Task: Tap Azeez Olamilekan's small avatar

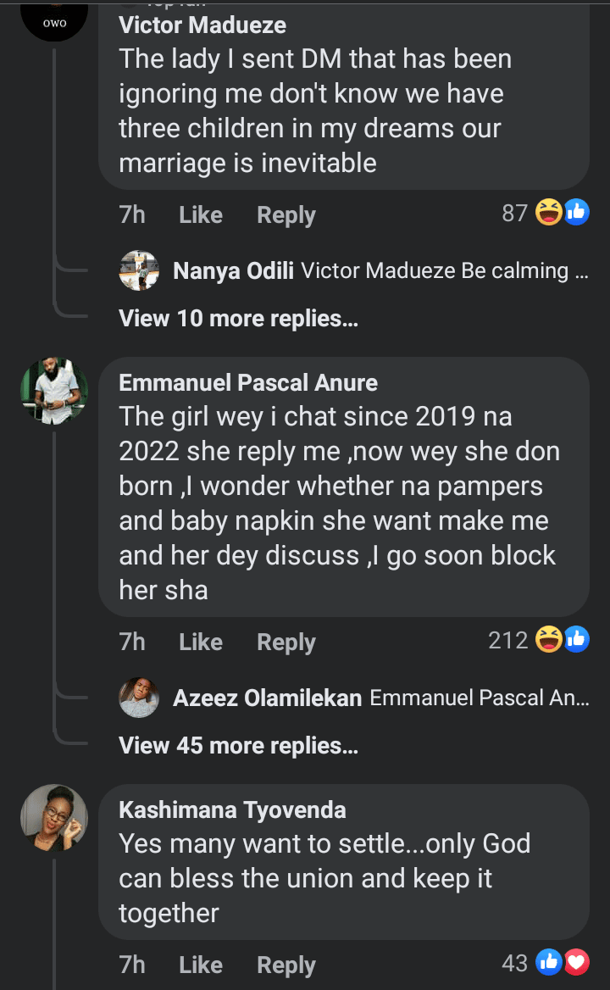Action: tap(139, 698)
